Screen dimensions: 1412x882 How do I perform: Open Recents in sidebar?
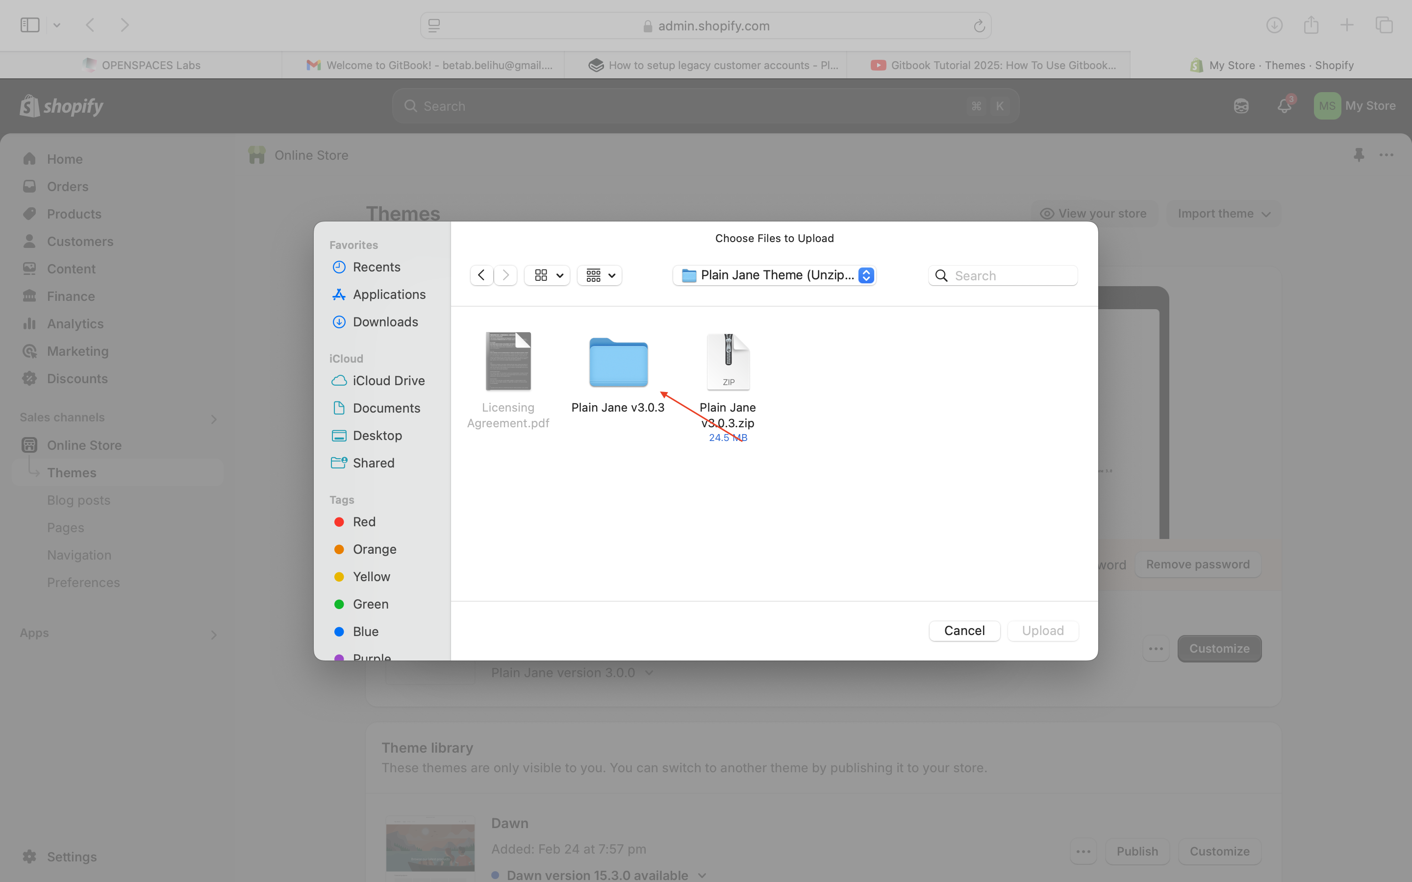click(377, 267)
